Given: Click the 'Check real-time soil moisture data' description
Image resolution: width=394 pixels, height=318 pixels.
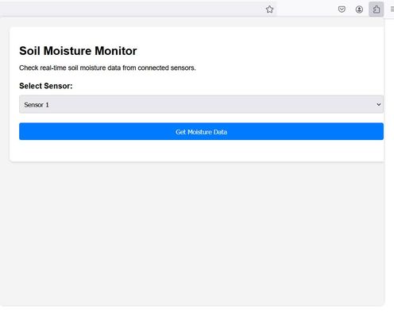Looking at the screenshot, I should pyautogui.click(x=107, y=68).
